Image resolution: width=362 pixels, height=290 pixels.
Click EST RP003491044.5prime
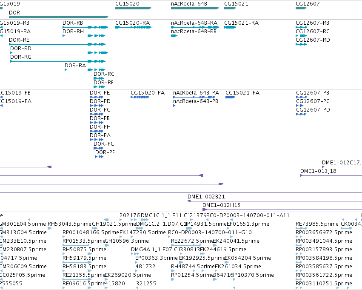(x=324, y=241)
